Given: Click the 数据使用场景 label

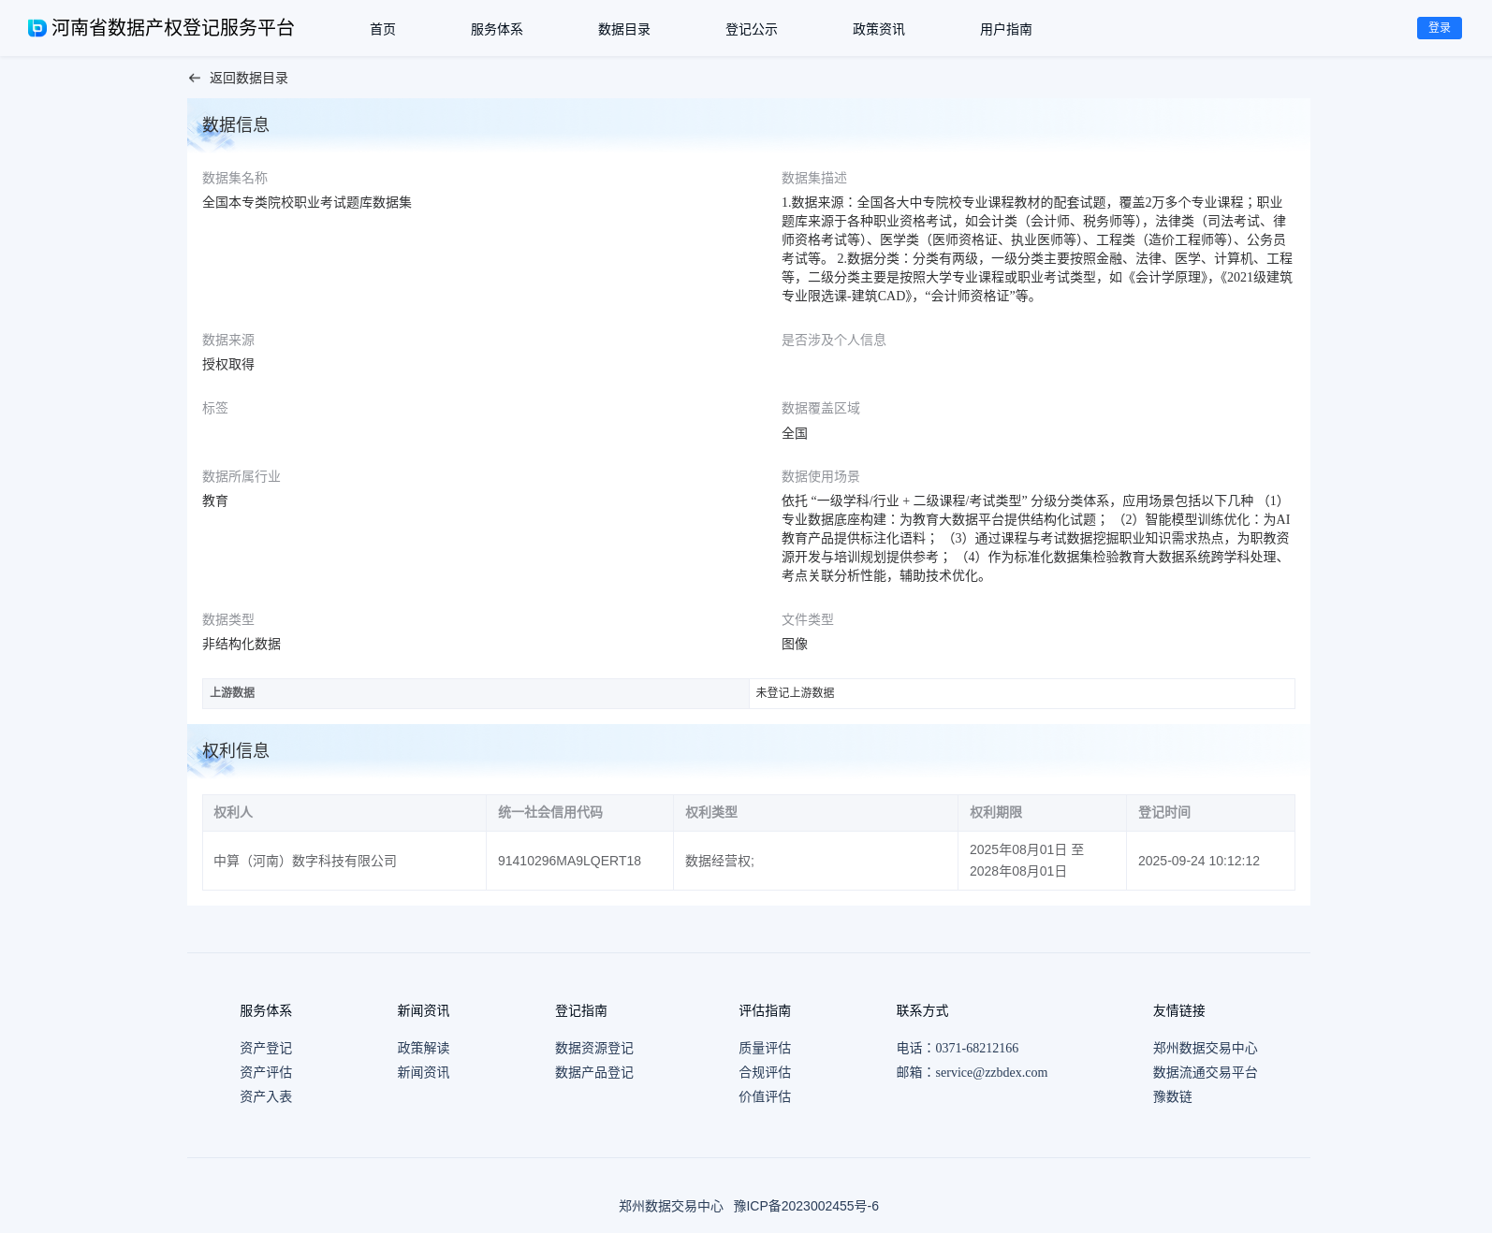Looking at the screenshot, I should click(x=821, y=476).
